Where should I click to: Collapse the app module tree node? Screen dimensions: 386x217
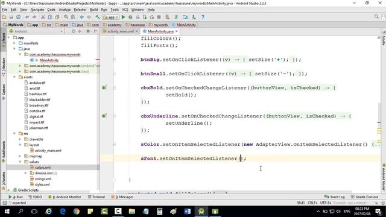(9, 37)
